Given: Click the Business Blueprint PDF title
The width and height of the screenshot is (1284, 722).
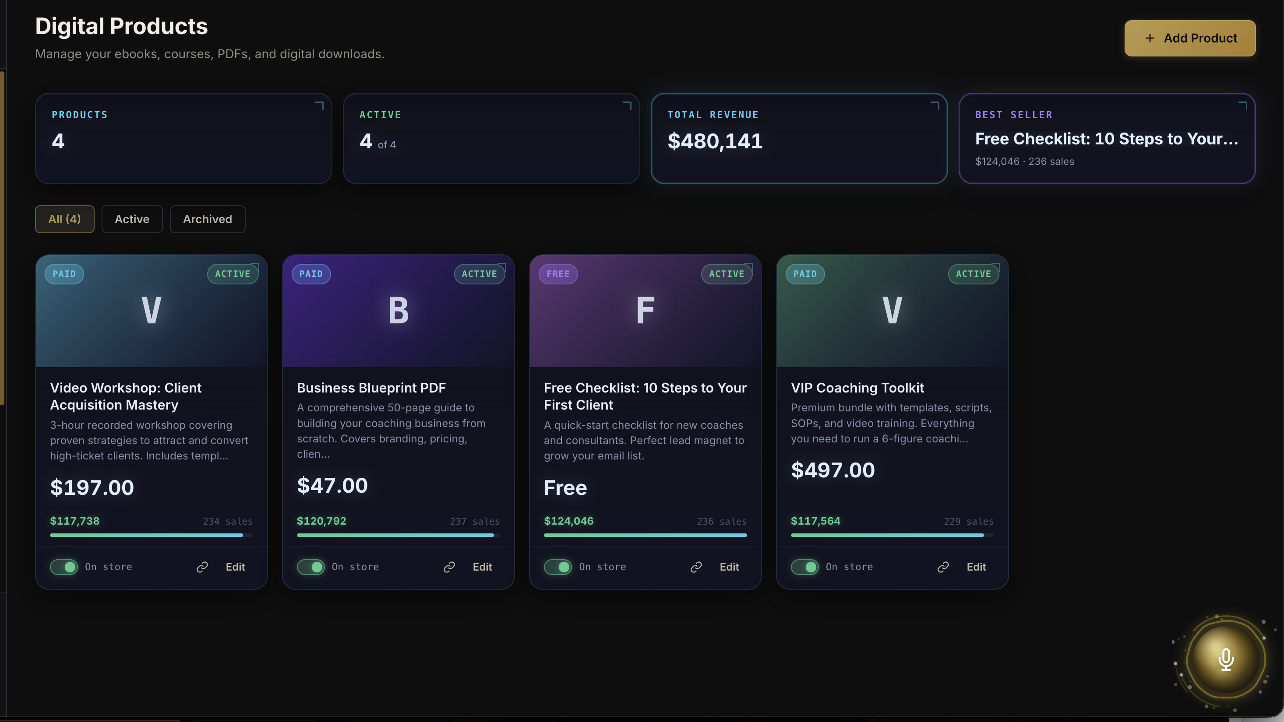Looking at the screenshot, I should (371, 388).
